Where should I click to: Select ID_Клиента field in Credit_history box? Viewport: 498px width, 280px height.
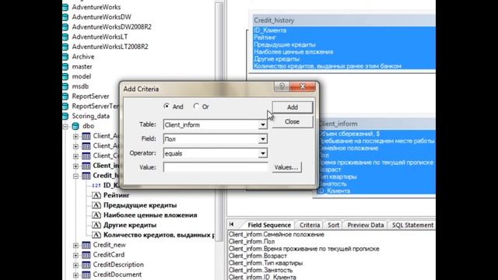coord(270,30)
